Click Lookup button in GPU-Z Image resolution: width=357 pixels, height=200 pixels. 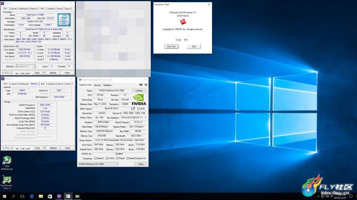click(x=139, y=91)
